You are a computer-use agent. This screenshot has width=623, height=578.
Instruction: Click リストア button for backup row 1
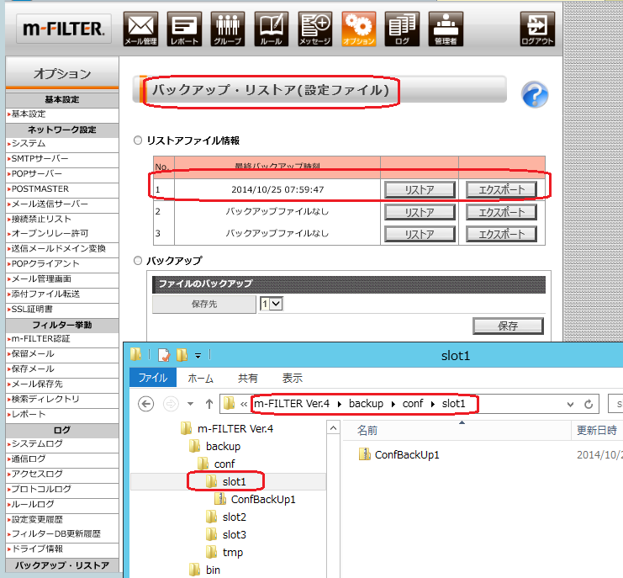[420, 189]
